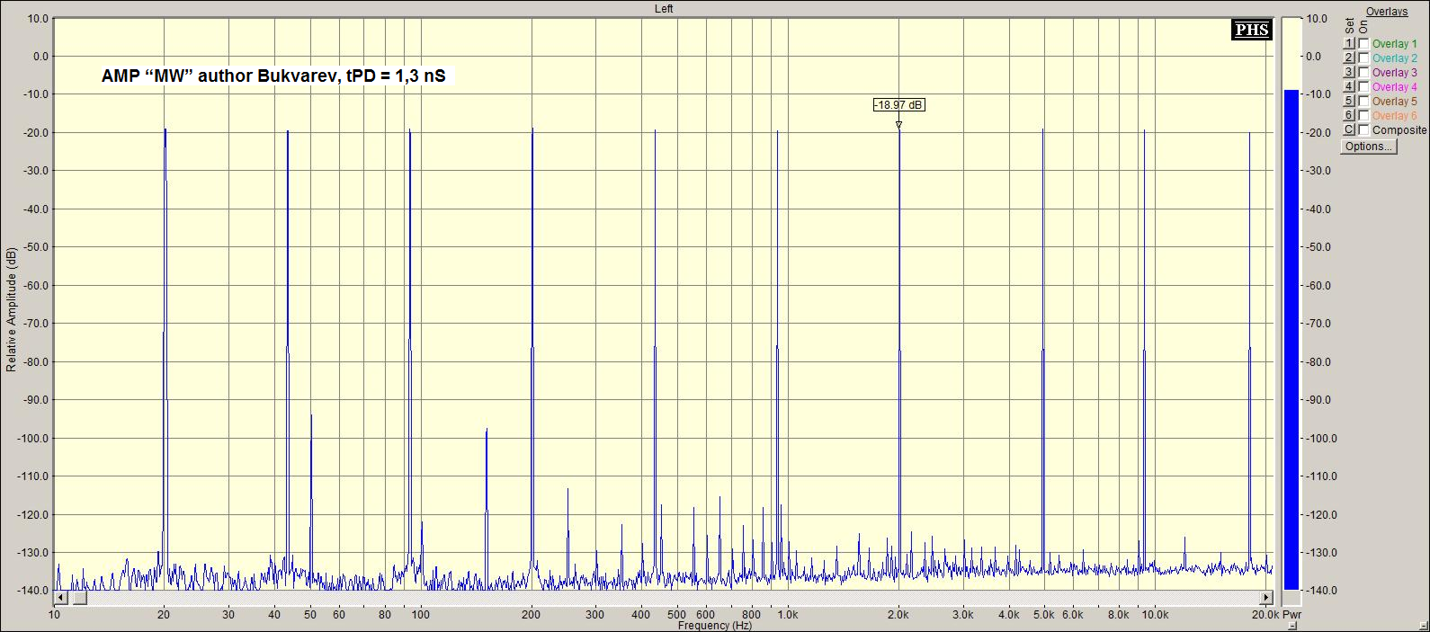Click the Overlay 5 brown label
This screenshot has width=1430, height=632.
pos(1394,102)
